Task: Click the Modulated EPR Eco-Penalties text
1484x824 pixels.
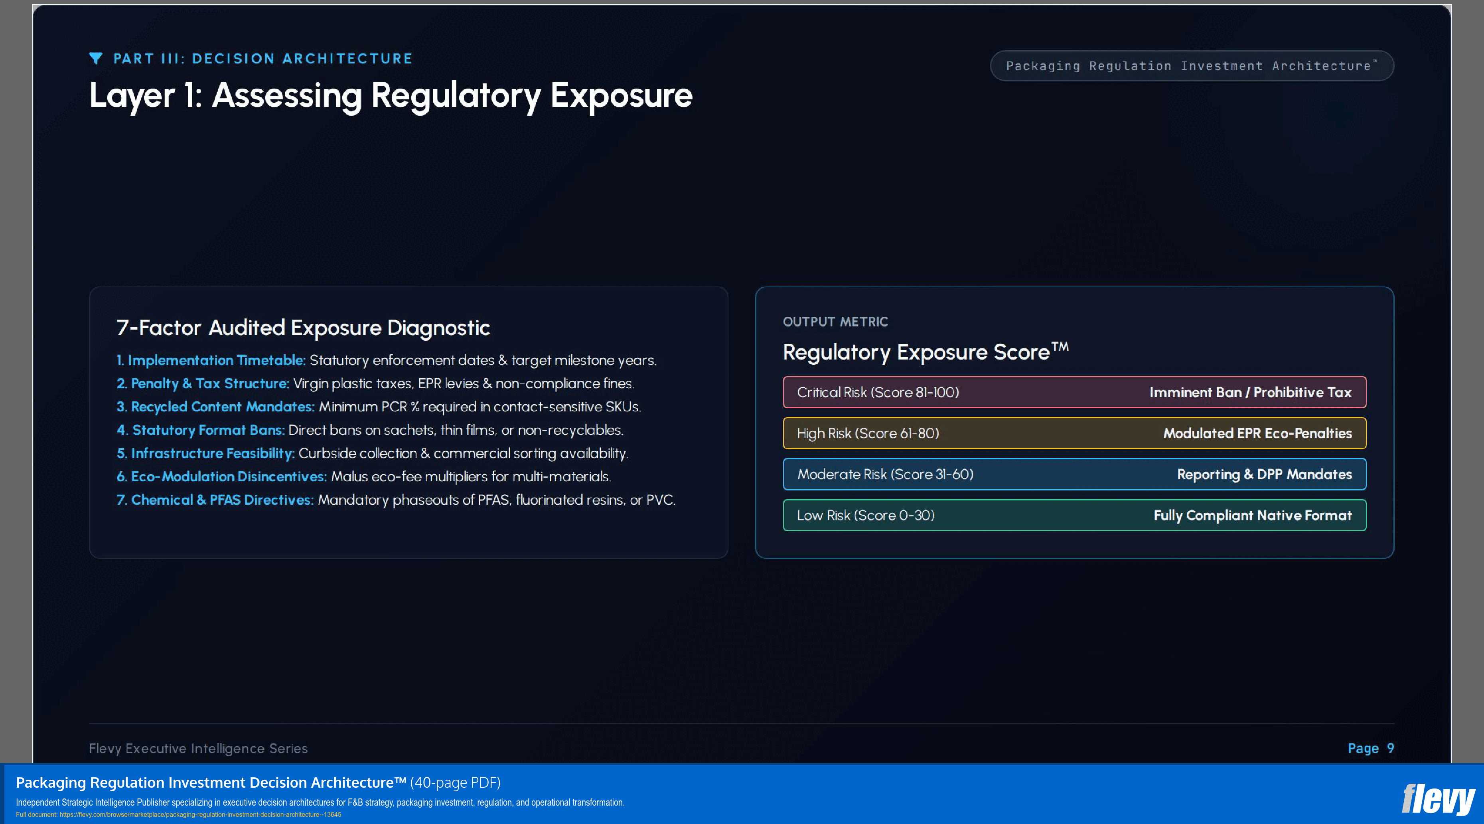Action: coord(1257,433)
